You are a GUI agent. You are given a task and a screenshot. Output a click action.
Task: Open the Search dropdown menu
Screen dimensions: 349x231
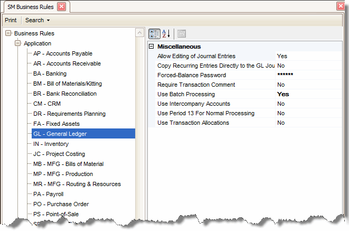coord(37,20)
